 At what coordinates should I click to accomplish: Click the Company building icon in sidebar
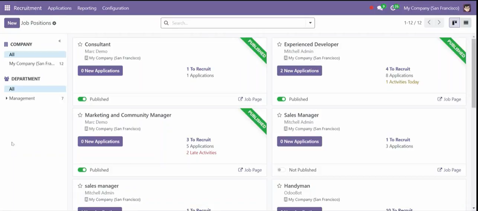click(x=6, y=44)
